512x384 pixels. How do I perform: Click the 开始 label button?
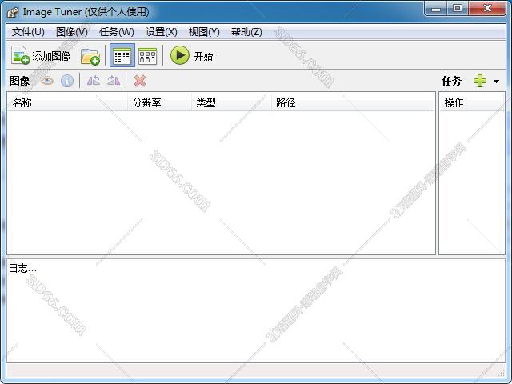click(203, 56)
